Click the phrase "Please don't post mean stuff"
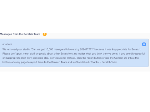 tap(19, 54)
